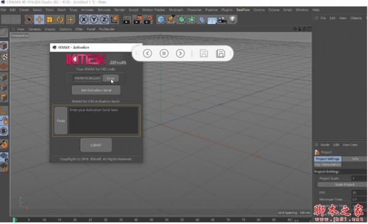Open the viewport Cameras menu
Image resolution: width=368 pixels, height=224 pixels.
[x=34, y=29]
